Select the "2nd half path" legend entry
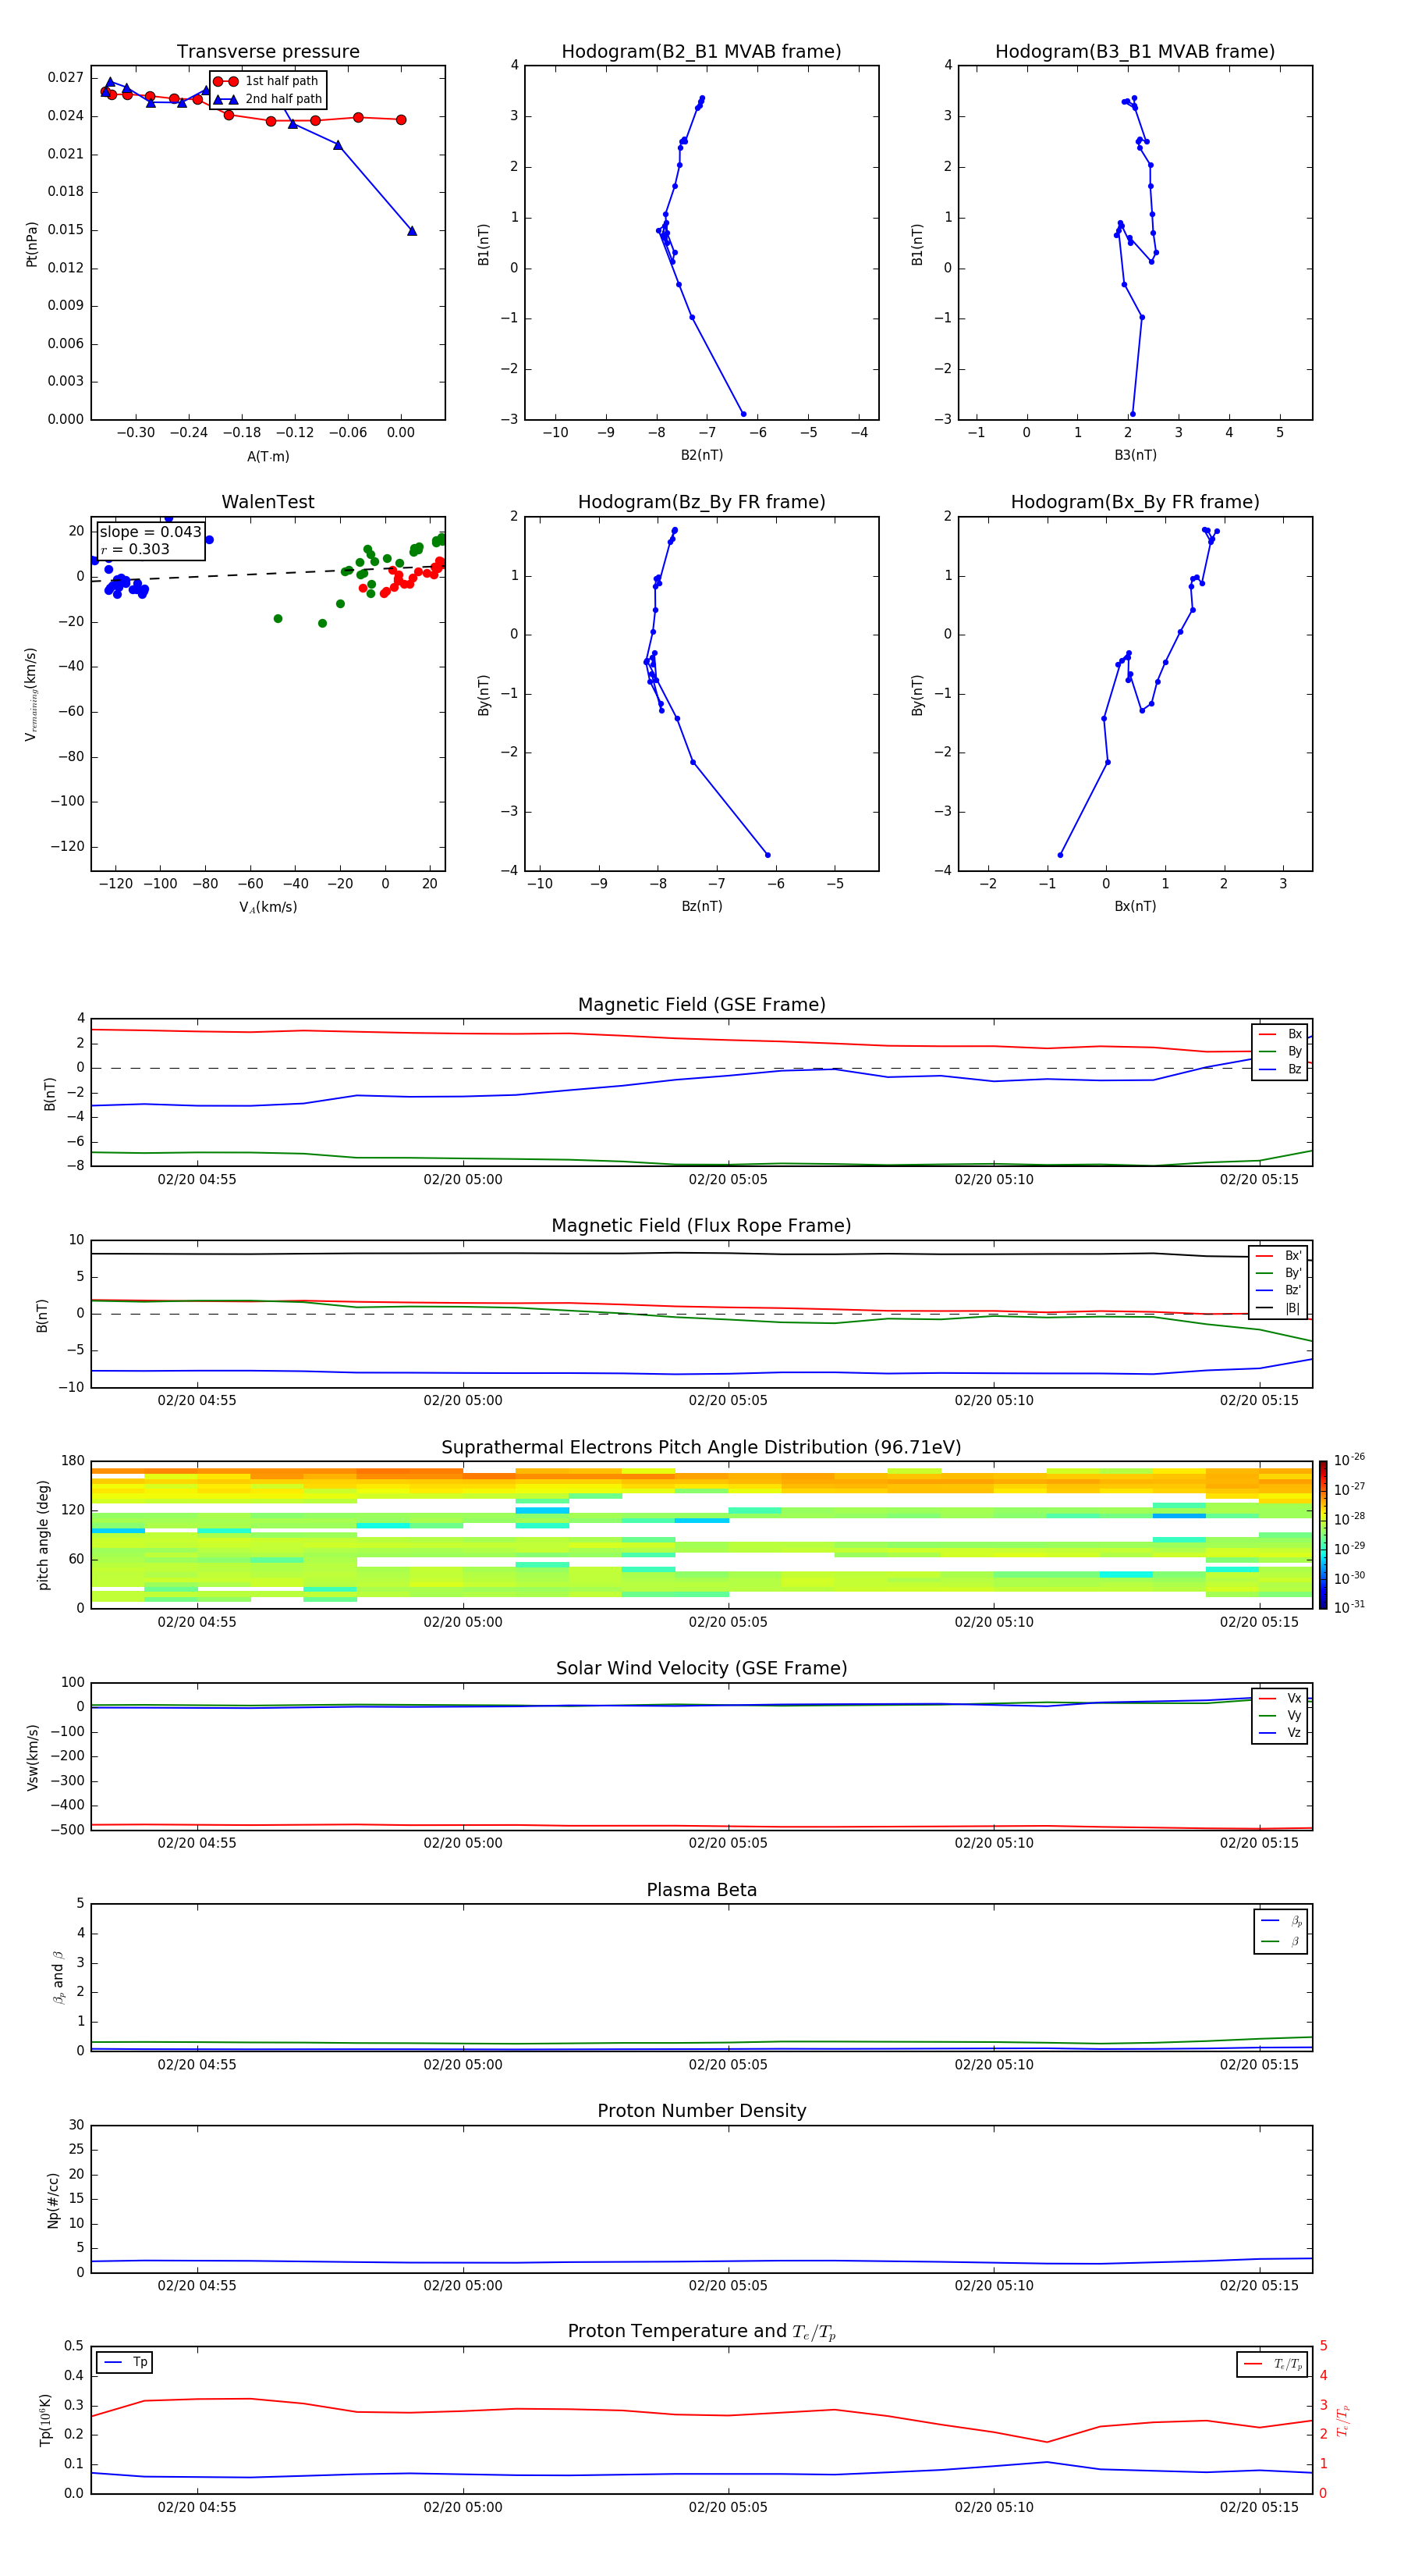The height and width of the screenshot is (2576, 1404). tap(268, 99)
